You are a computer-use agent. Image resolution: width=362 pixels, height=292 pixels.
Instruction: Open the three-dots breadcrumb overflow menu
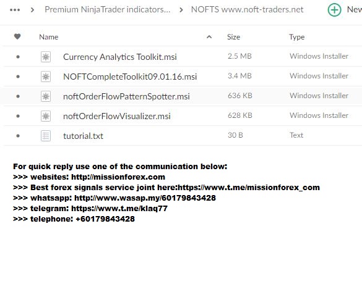[x=15, y=10]
